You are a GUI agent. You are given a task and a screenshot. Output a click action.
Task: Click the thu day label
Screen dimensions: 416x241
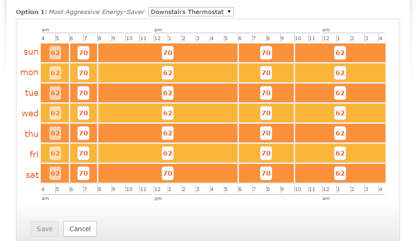pos(31,134)
